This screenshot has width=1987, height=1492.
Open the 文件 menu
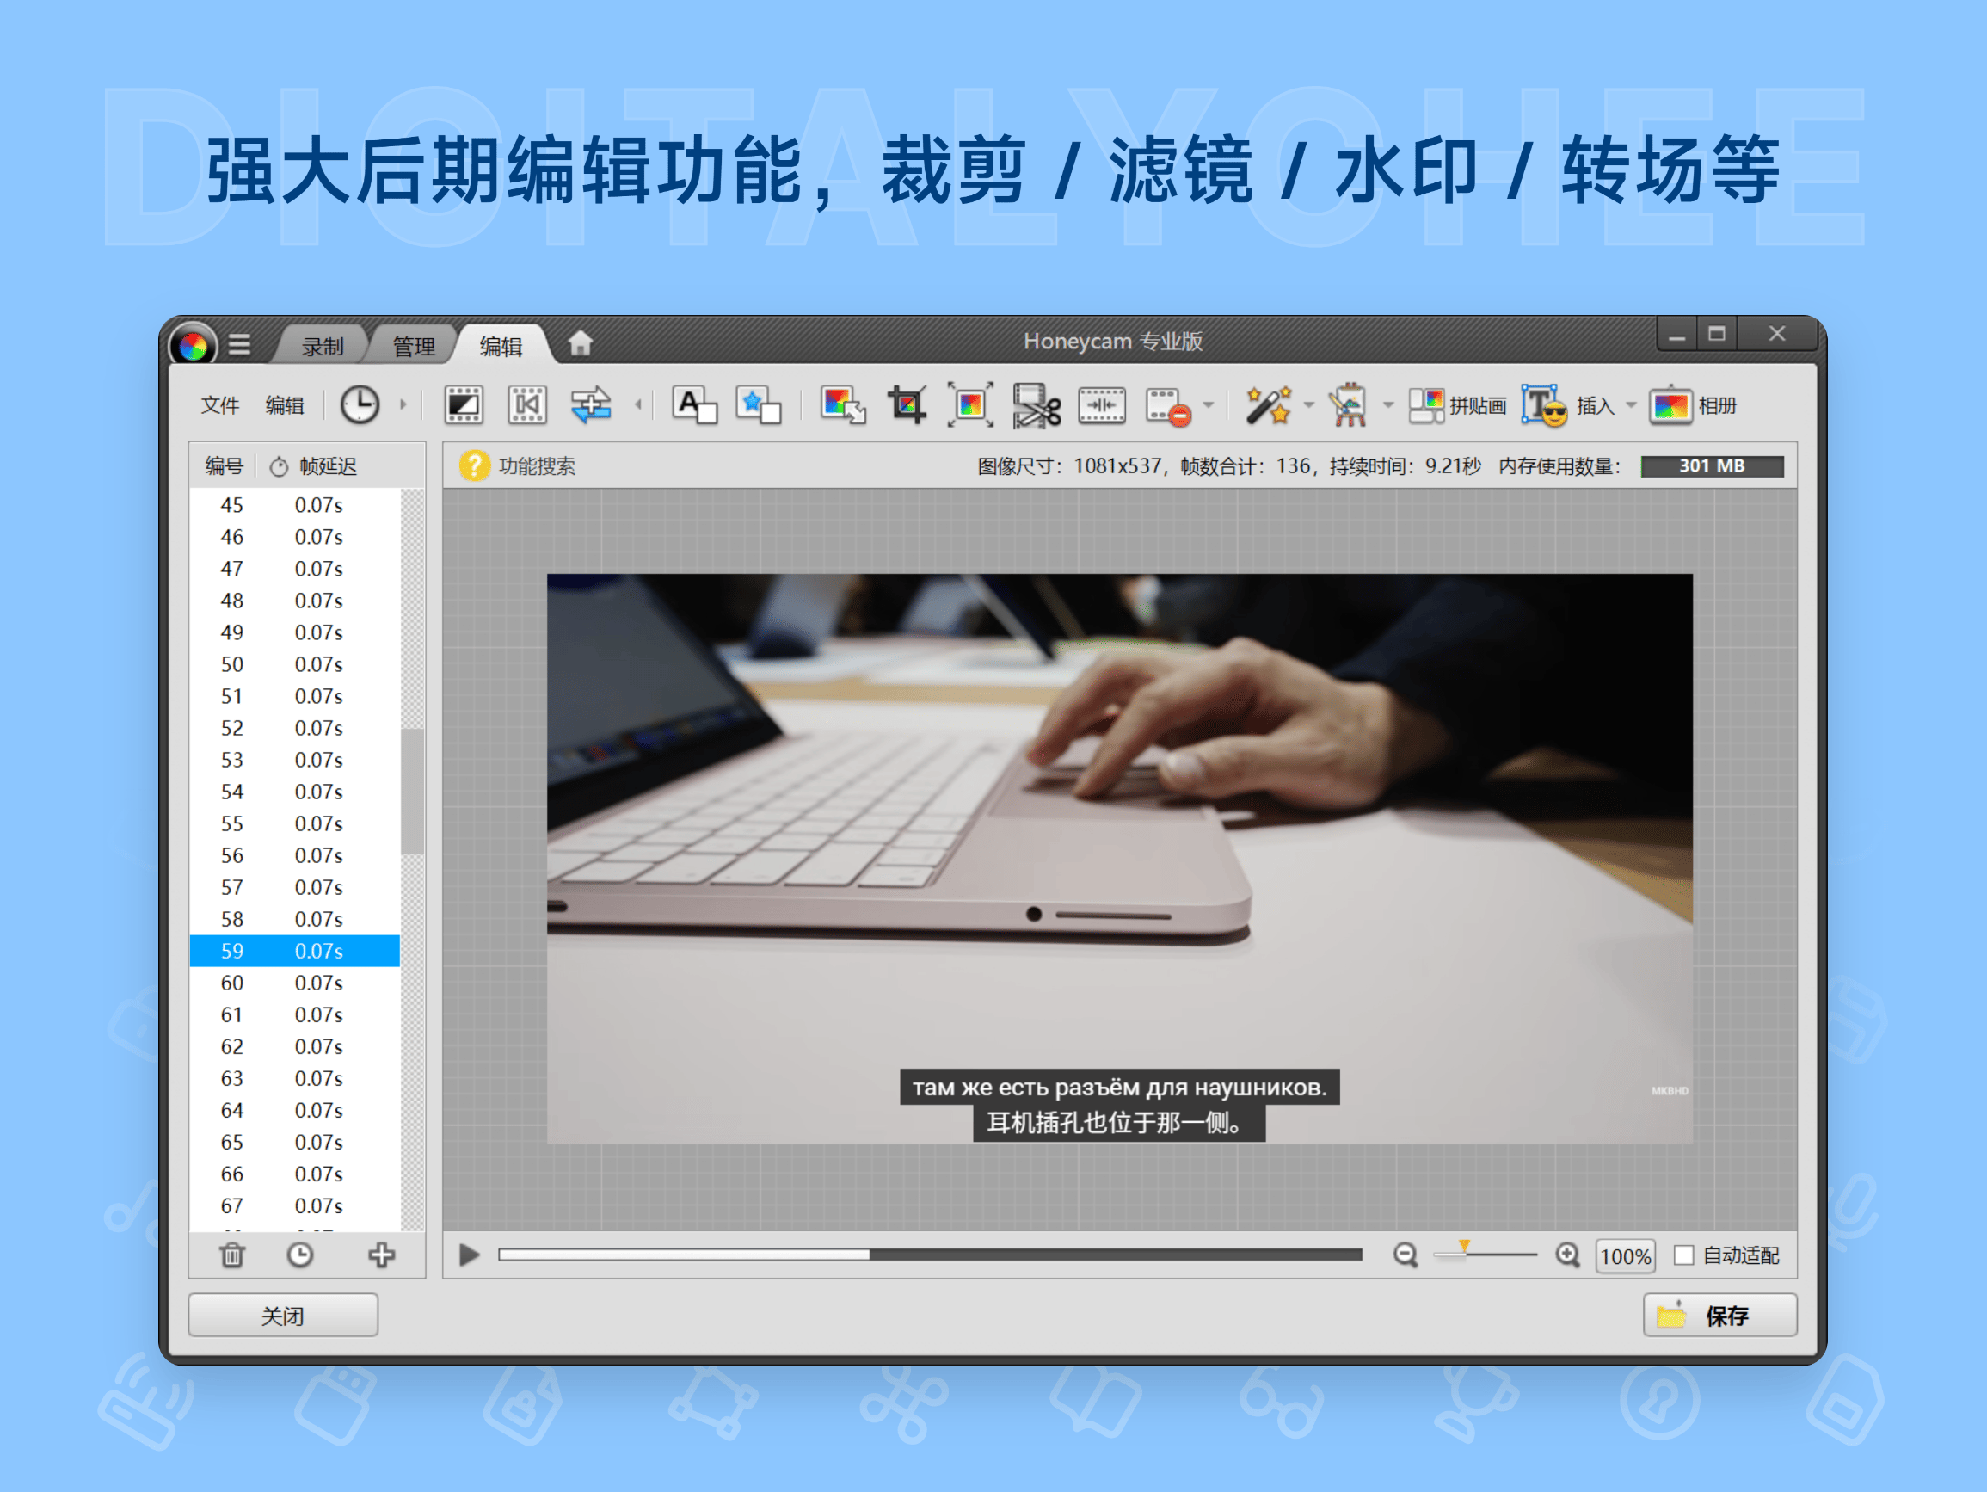tap(219, 405)
